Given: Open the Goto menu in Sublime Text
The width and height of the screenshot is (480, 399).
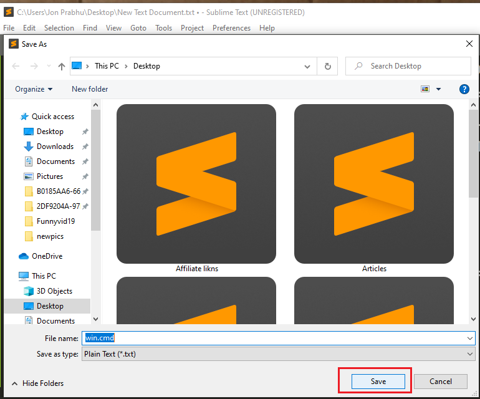Looking at the screenshot, I should click(138, 28).
